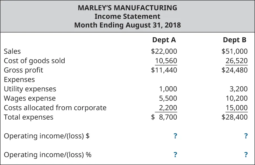Viewport: 255px width, 165px height.
Task: Click the Utility expenses label
Action: pos(30,89)
